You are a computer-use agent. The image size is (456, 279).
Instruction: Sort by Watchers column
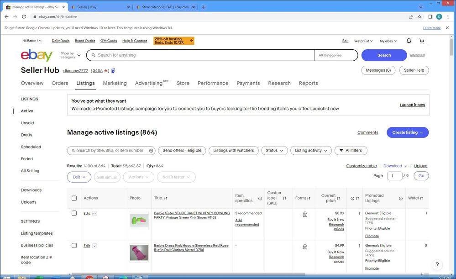pyautogui.click(x=421, y=198)
